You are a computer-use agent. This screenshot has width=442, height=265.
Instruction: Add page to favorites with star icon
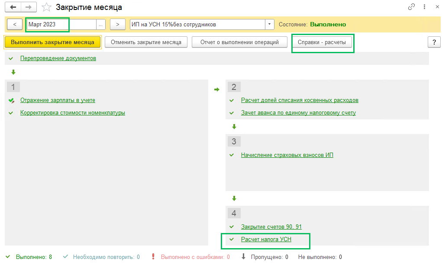tap(46, 7)
